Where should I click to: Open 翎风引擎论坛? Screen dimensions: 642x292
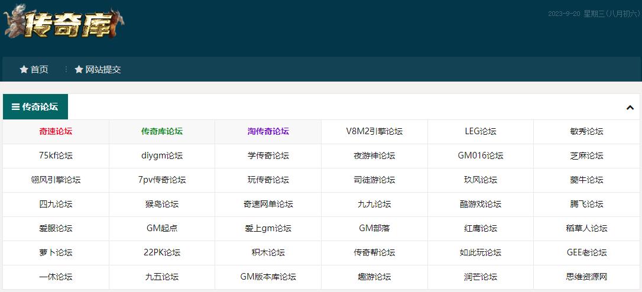56,180
